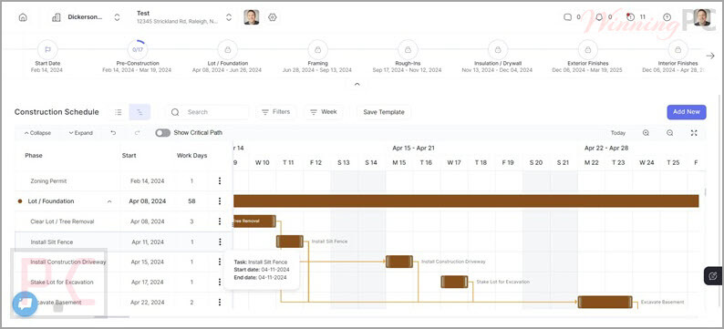Select the locked Interior Finishes phase
Viewport: 724px width, 329px height.
[x=677, y=49]
